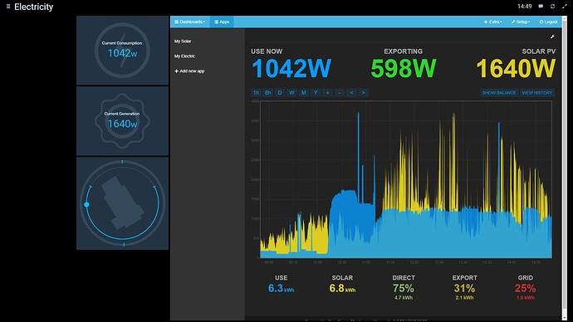
Task: Pan graph right with the > button
Action: pyautogui.click(x=363, y=93)
